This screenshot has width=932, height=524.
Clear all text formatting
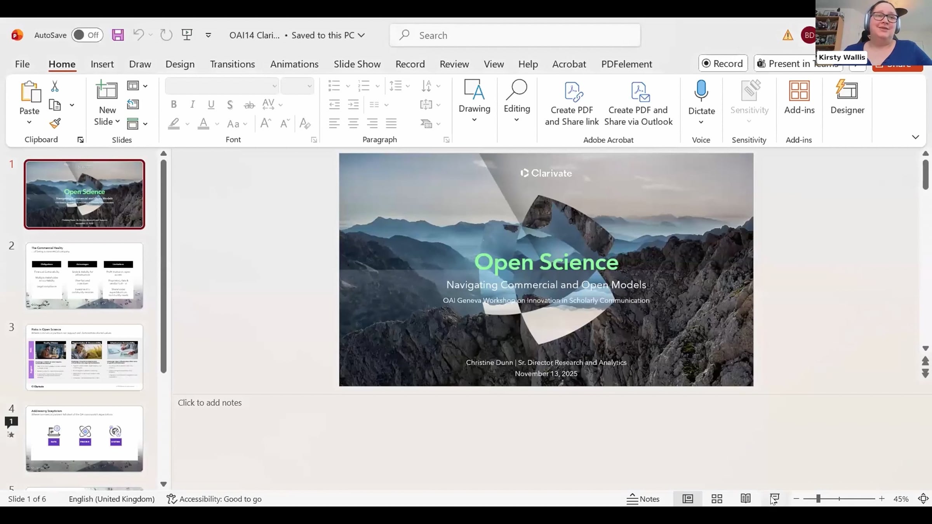(305, 123)
